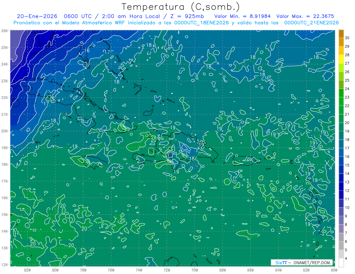This screenshot has width=355, height=274.
Task: Click the "21N" latitude axis label
Action: pyautogui.click(x=4, y=114)
